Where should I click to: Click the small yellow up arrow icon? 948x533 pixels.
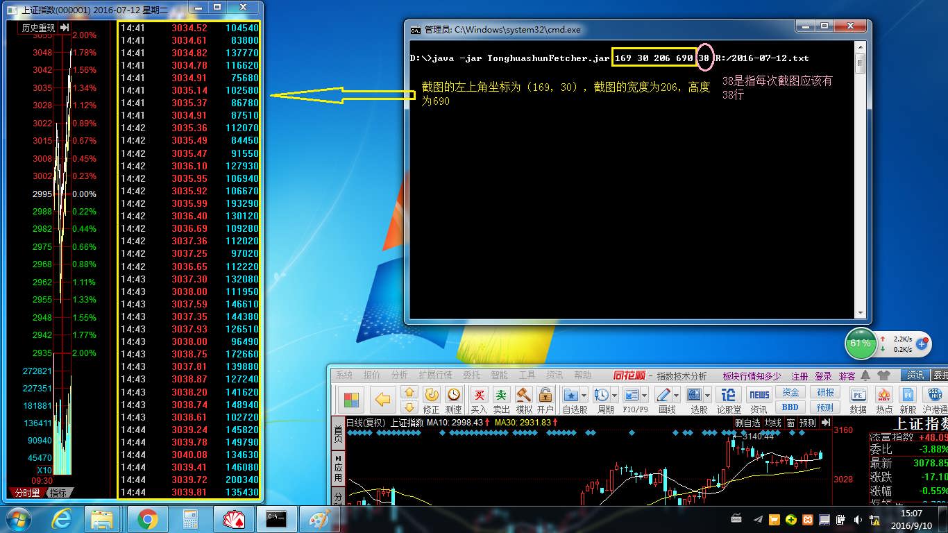point(409,393)
